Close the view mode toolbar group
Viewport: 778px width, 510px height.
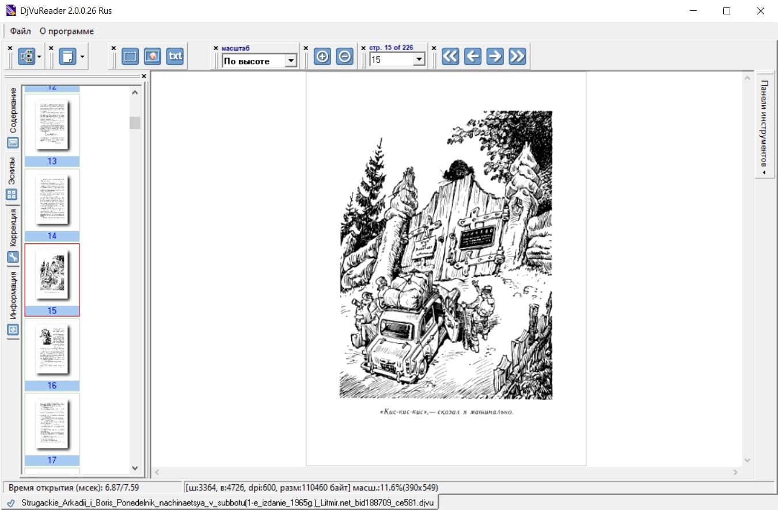(x=51, y=48)
